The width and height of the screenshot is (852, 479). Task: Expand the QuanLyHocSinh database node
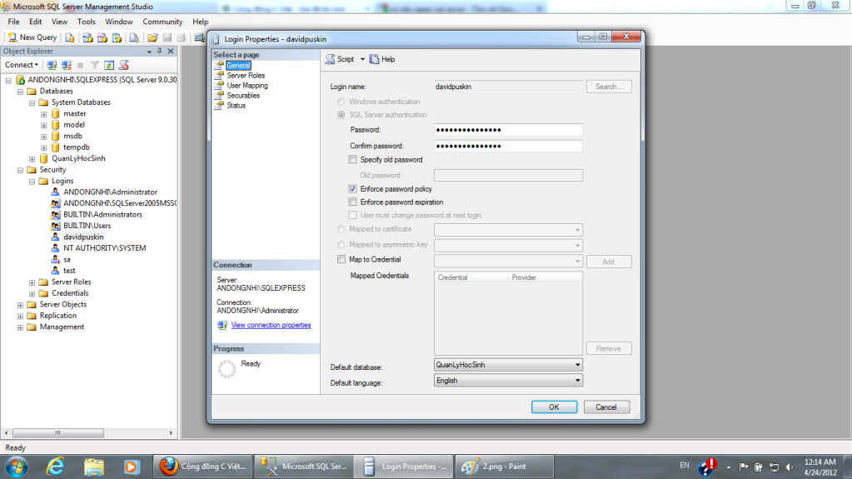coord(32,158)
